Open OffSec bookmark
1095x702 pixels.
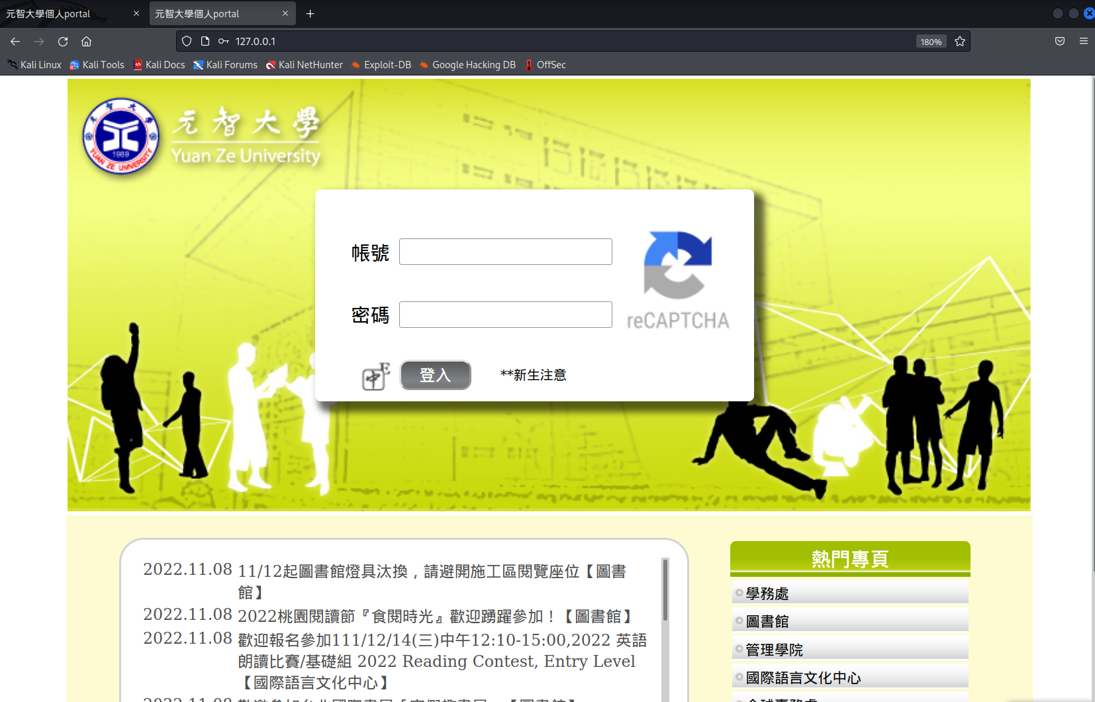[x=546, y=65]
